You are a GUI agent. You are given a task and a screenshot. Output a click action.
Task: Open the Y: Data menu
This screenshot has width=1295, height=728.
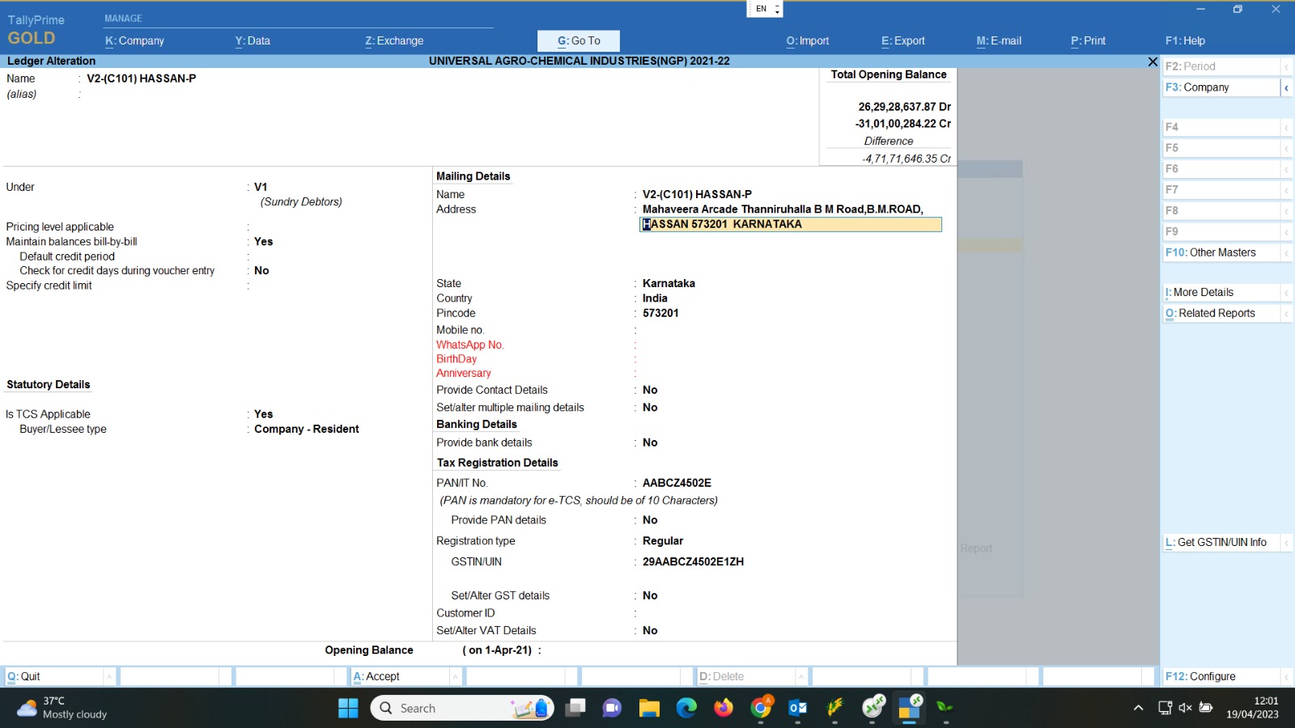coord(253,40)
